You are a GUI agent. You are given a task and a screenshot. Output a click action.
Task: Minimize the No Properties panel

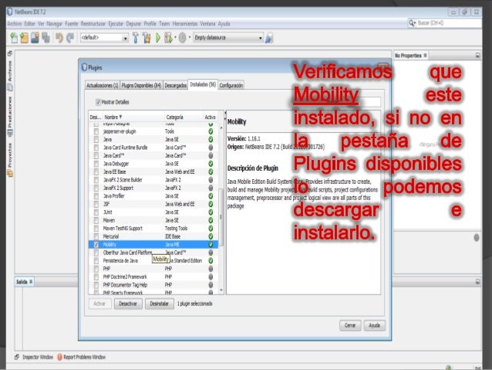coord(477,56)
